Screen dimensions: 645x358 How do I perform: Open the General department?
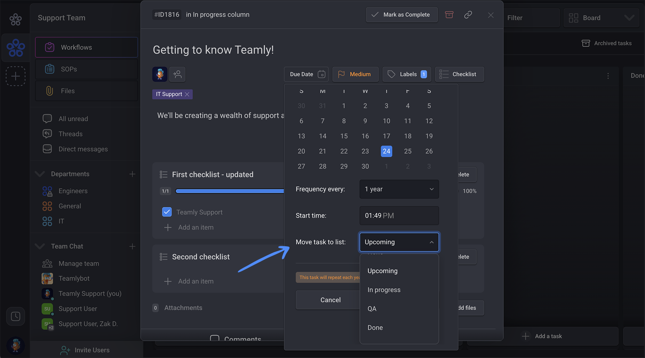[x=70, y=206]
